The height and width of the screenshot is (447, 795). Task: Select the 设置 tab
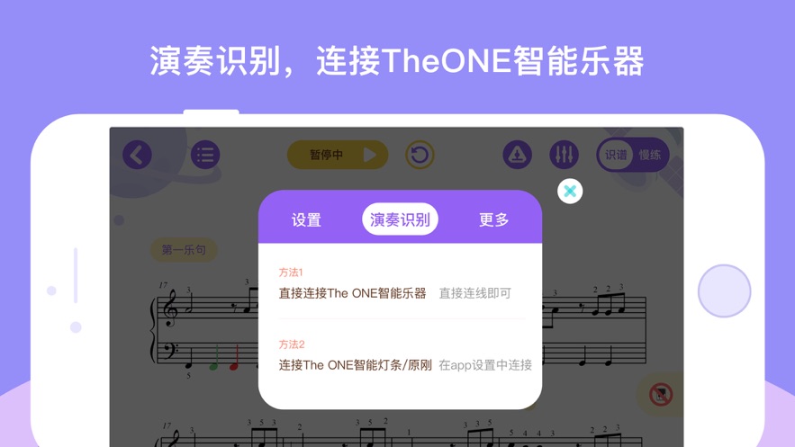(x=306, y=219)
